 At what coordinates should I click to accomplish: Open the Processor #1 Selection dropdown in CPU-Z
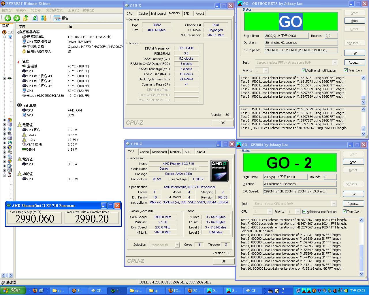click(x=177, y=245)
